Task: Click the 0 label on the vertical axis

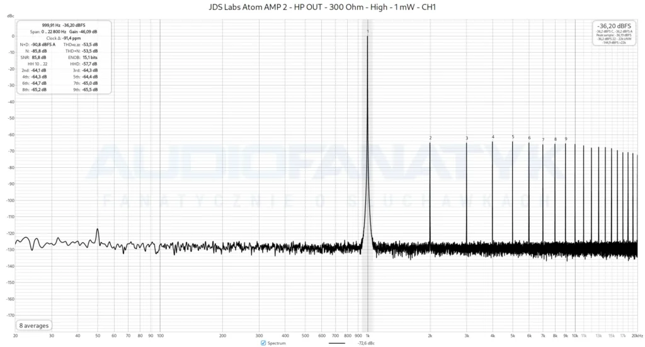Action: [x=13, y=36]
